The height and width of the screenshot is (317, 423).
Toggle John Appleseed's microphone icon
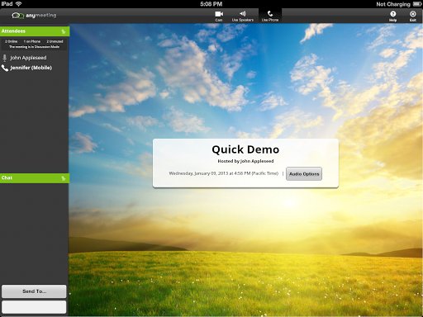(4, 58)
